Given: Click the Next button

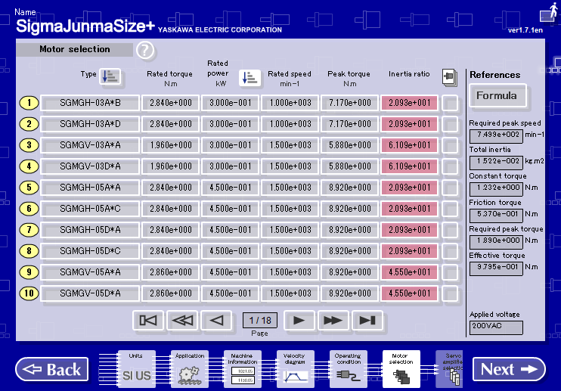Looking at the screenshot, I should click(x=509, y=370).
